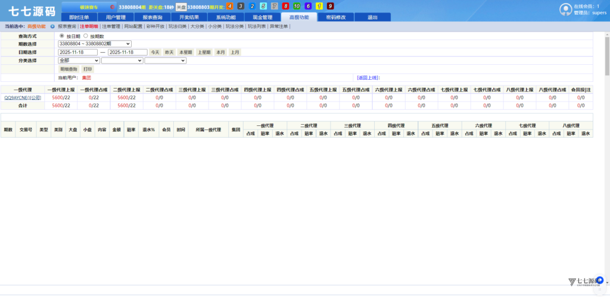Open the second empty category dropdown

click(122, 61)
